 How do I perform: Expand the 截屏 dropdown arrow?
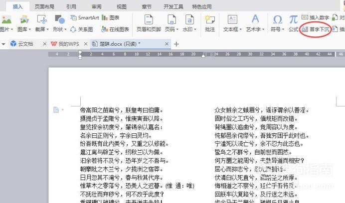pos(47,29)
